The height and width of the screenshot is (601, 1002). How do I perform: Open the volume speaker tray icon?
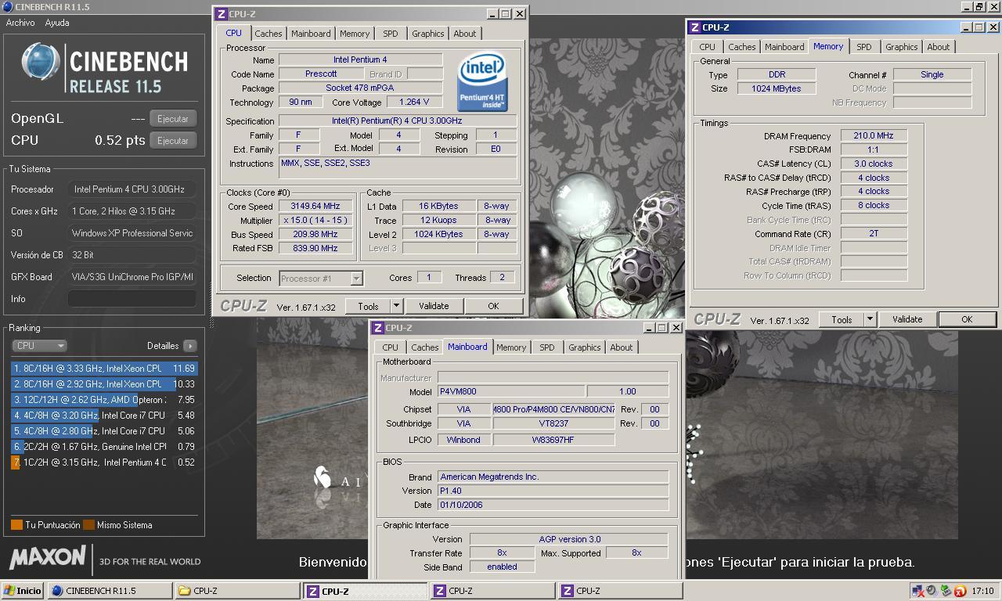932,590
